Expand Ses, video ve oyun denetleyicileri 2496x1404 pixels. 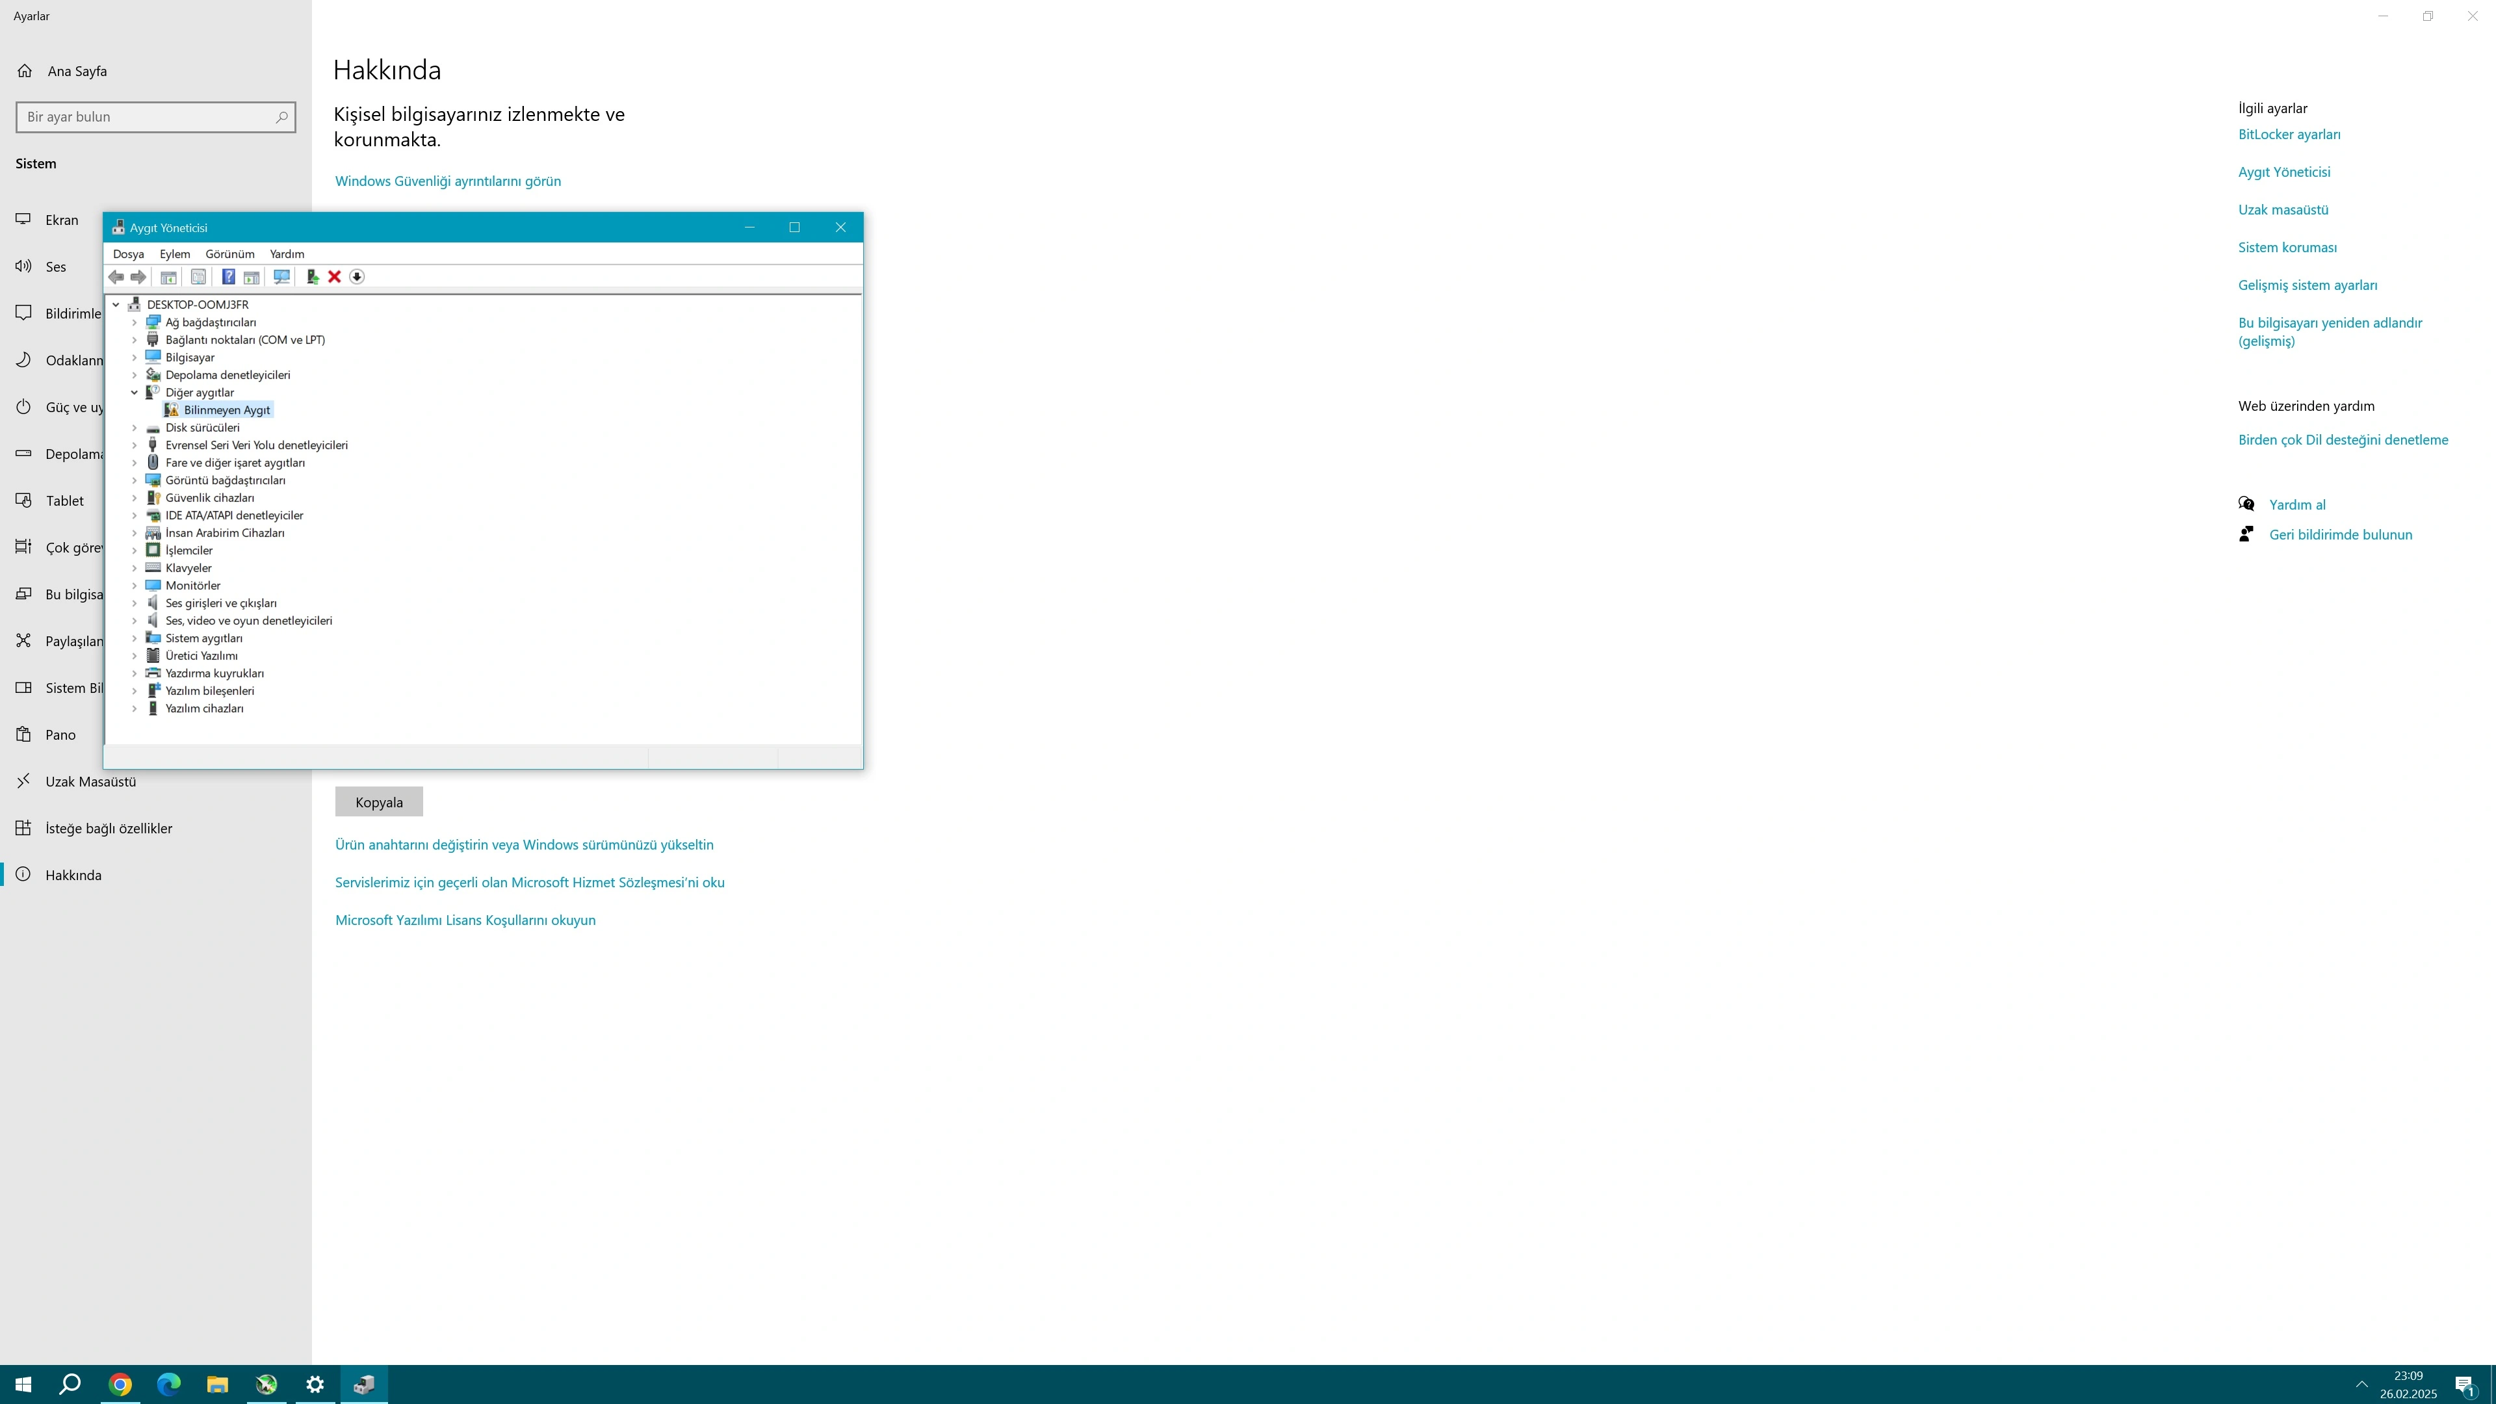[135, 620]
